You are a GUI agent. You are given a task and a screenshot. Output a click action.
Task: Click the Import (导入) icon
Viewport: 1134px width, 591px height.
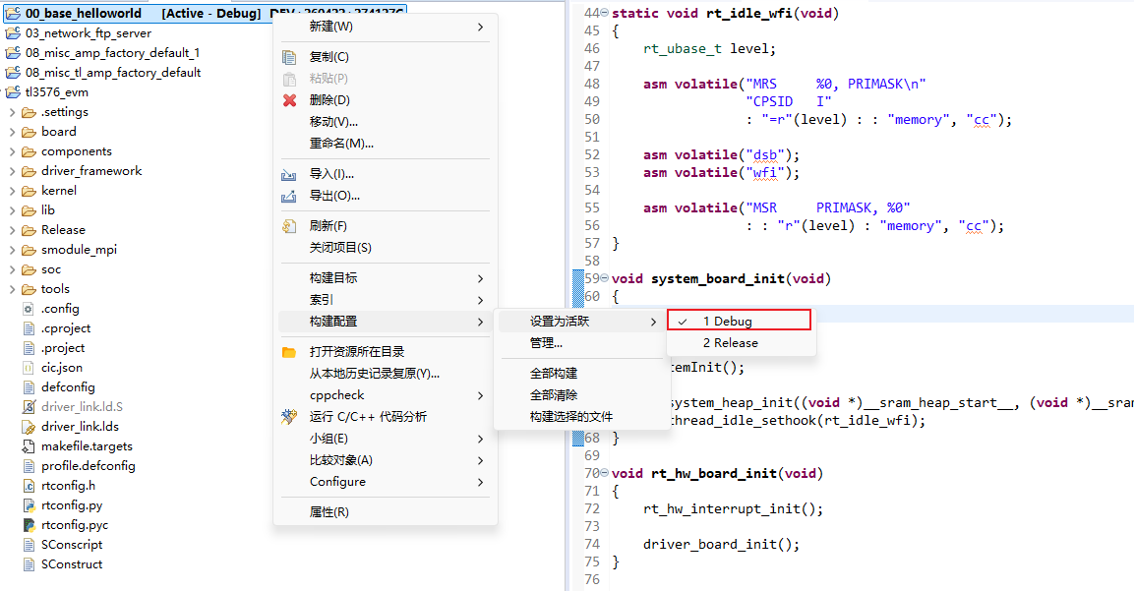(288, 174)
